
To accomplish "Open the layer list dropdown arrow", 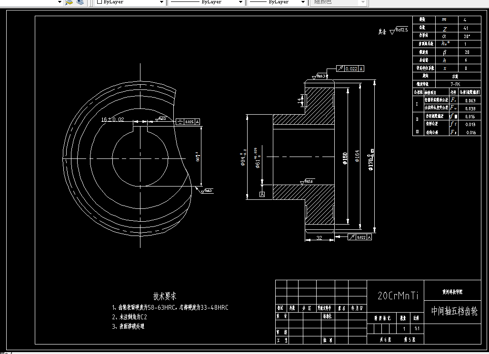I will 60,2.
